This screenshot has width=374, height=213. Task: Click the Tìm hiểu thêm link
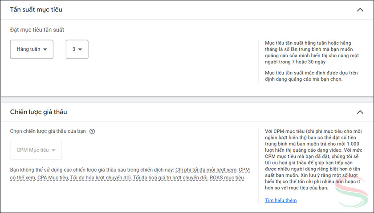point(280,200)
